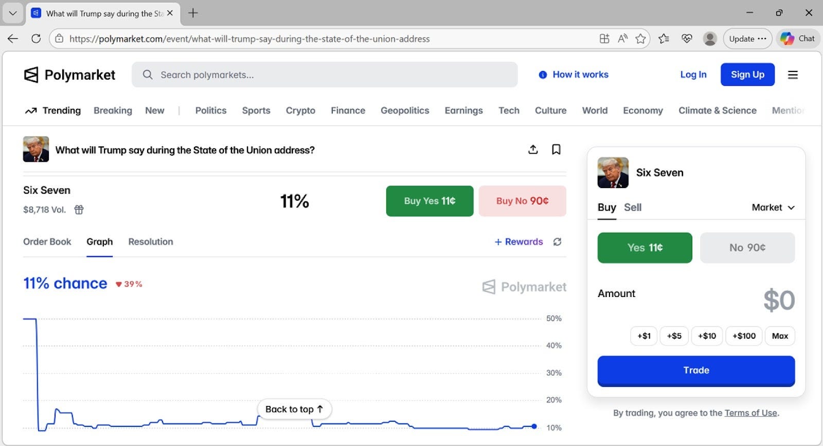Click the browser back arrow
Image resolution: width=823 pixels, height=446 pixels.
pos(13,39)
